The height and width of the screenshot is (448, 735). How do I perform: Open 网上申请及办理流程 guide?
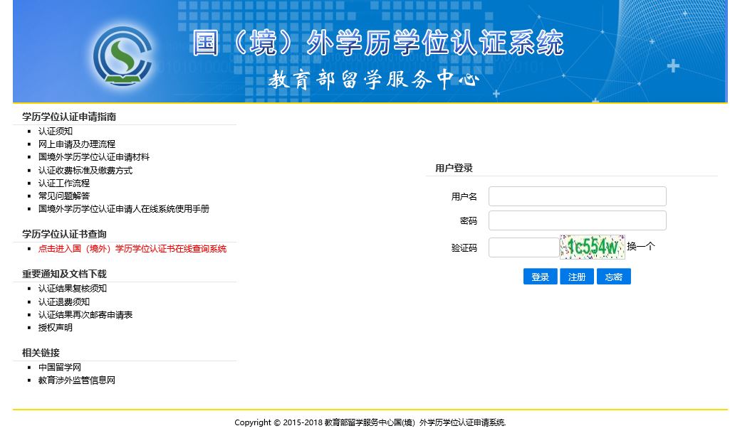77,144
